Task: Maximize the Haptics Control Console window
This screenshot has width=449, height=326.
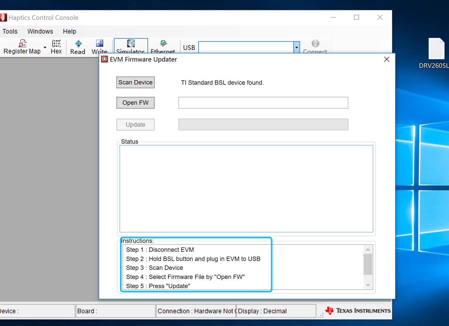Action: pos(356,17)
